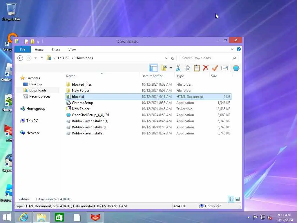
Task: Click the folder options icon in Classic Shell toolbar
Action: pyautogui.click(x=164, y=68)
